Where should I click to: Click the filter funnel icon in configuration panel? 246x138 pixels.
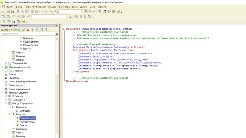point(46,30)
